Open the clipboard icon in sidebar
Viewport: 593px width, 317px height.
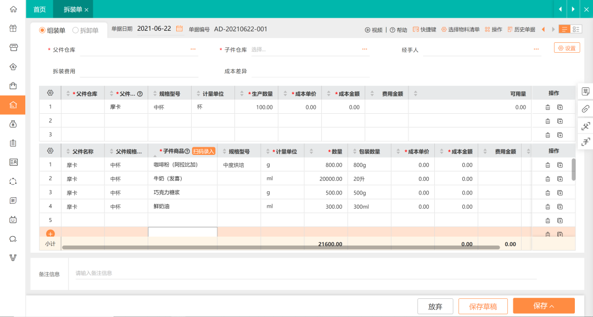[13, 143]
